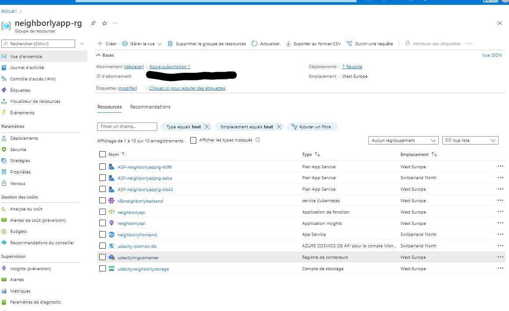The height and width of the screenshot is (311, 509).
Task: Click container registry icon of udacityimgcontainer
Action: click(112, 257)
